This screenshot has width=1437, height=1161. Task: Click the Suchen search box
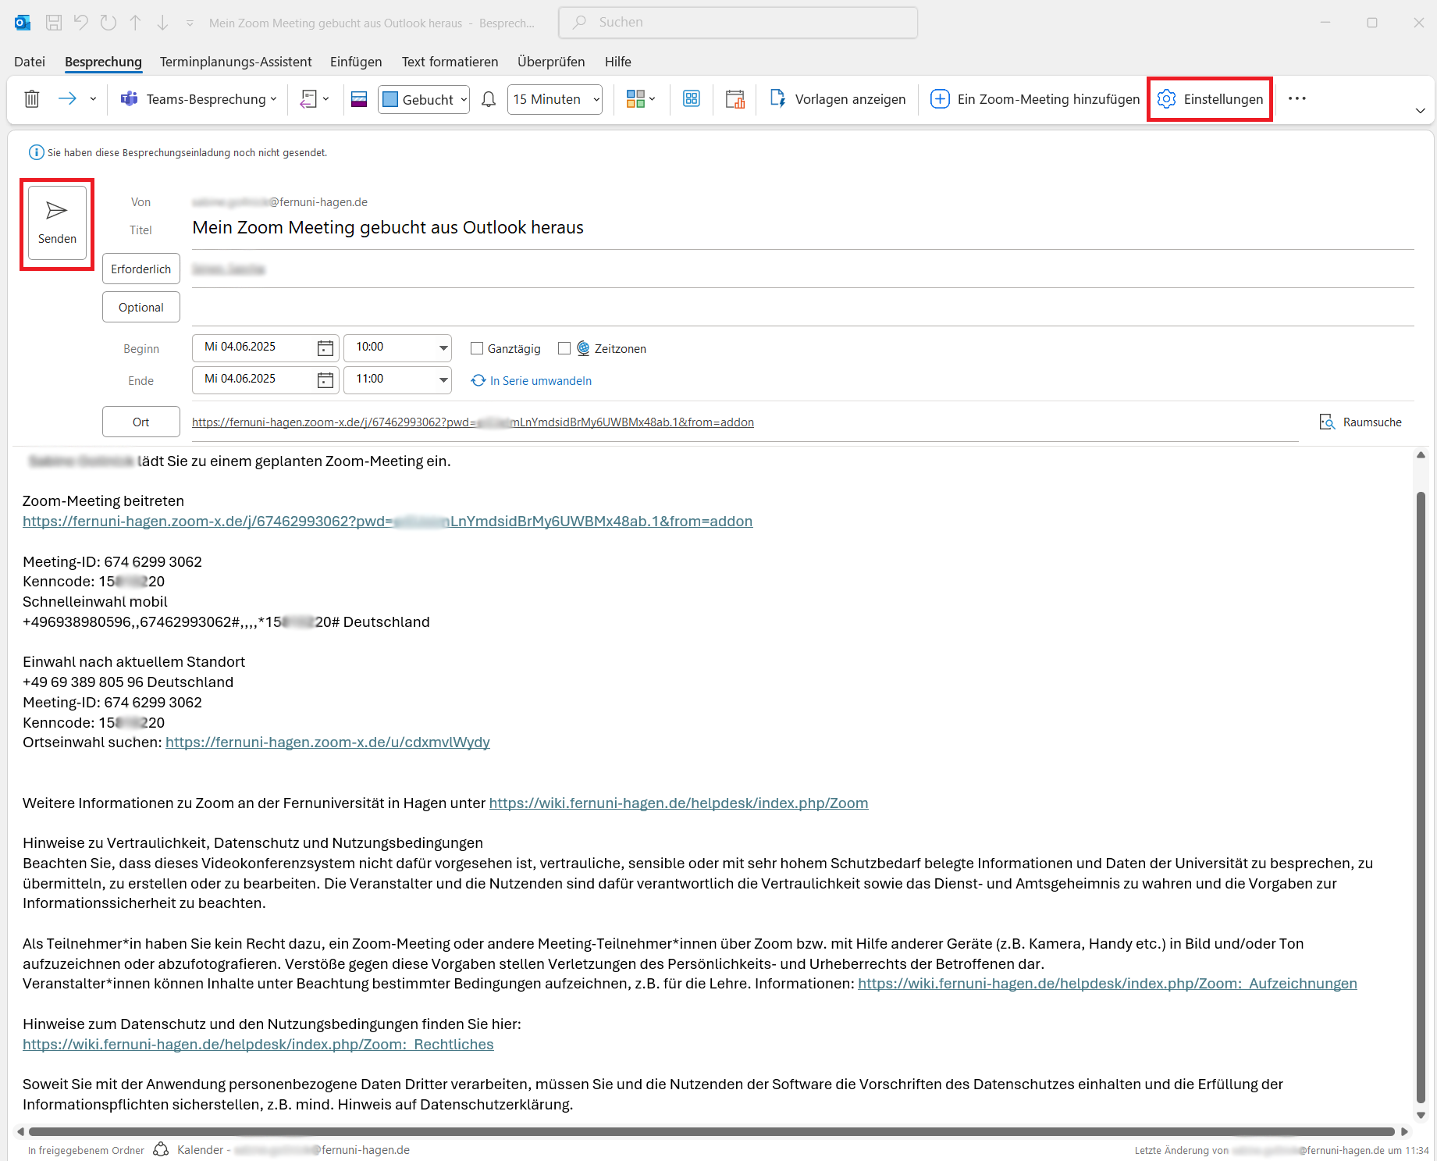pyautogui.click(x=738, y=23)
